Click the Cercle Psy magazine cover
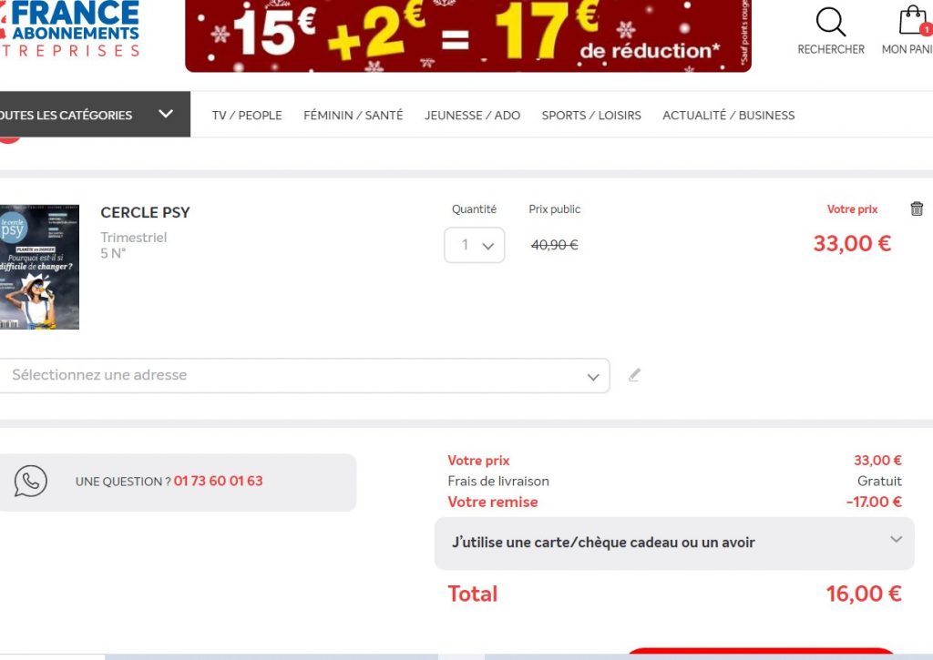Viewport: 933px width, 660px height. coord(39,267)
